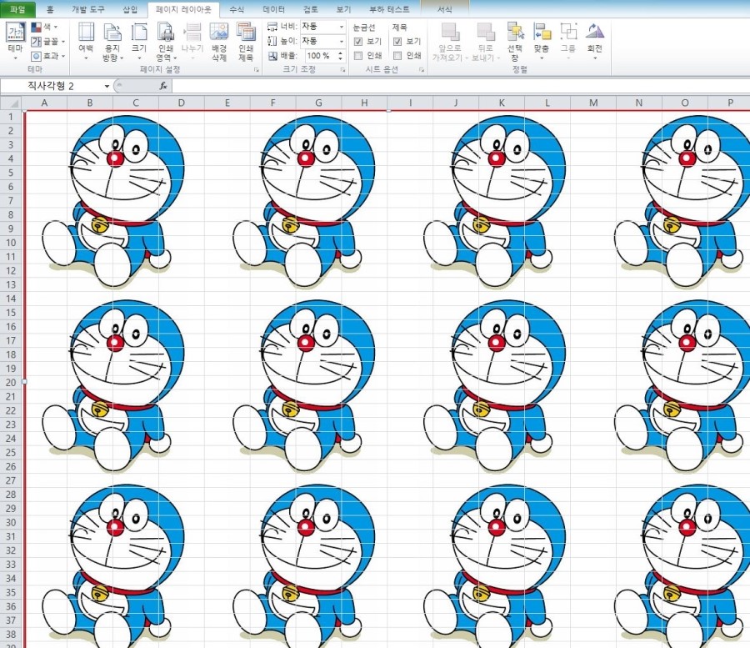Open the 파일 file tab
Image resolution: width=750 pixels, height=648 pixels.
17,9
